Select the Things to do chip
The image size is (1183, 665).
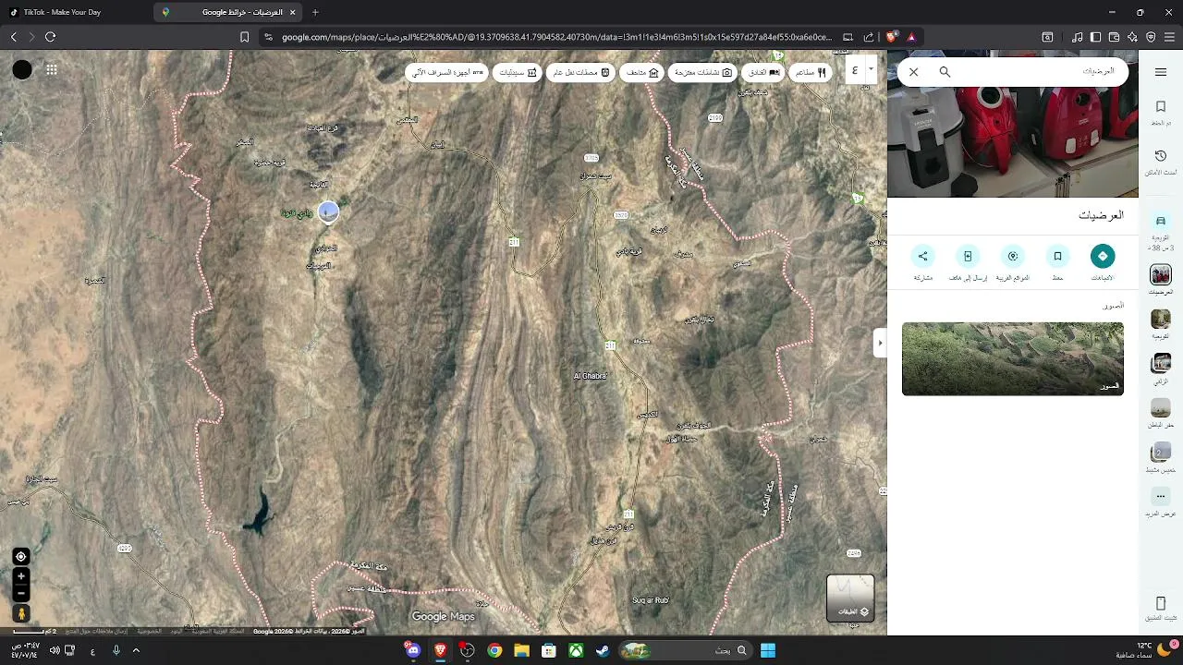[702, 72]
